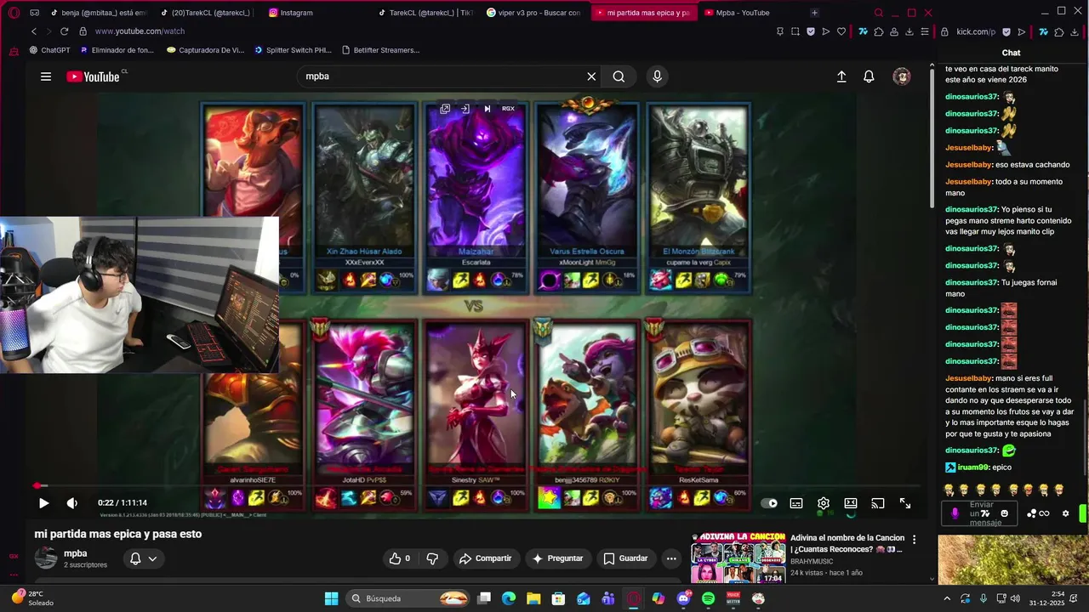Clear the search box text 'mpba'
Image resolution: width=1089 pixels, height=612 pixels.
591,76
